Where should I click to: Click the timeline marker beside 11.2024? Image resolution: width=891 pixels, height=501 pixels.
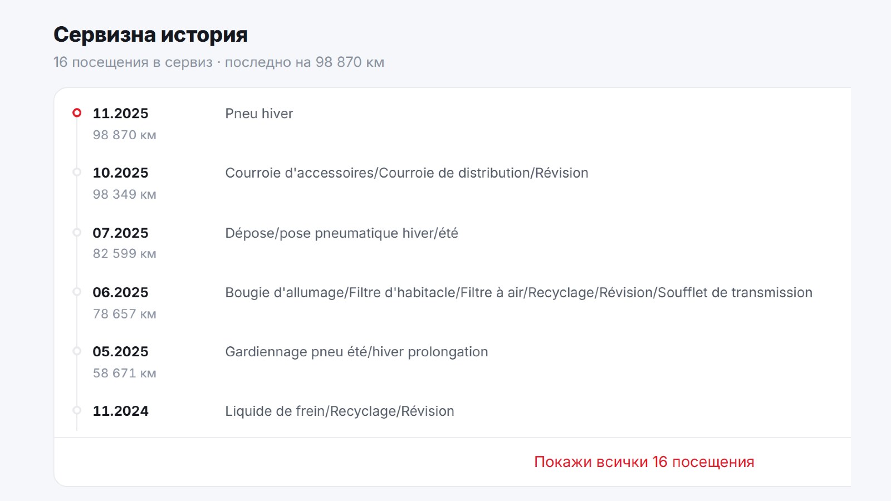point(77,411)
